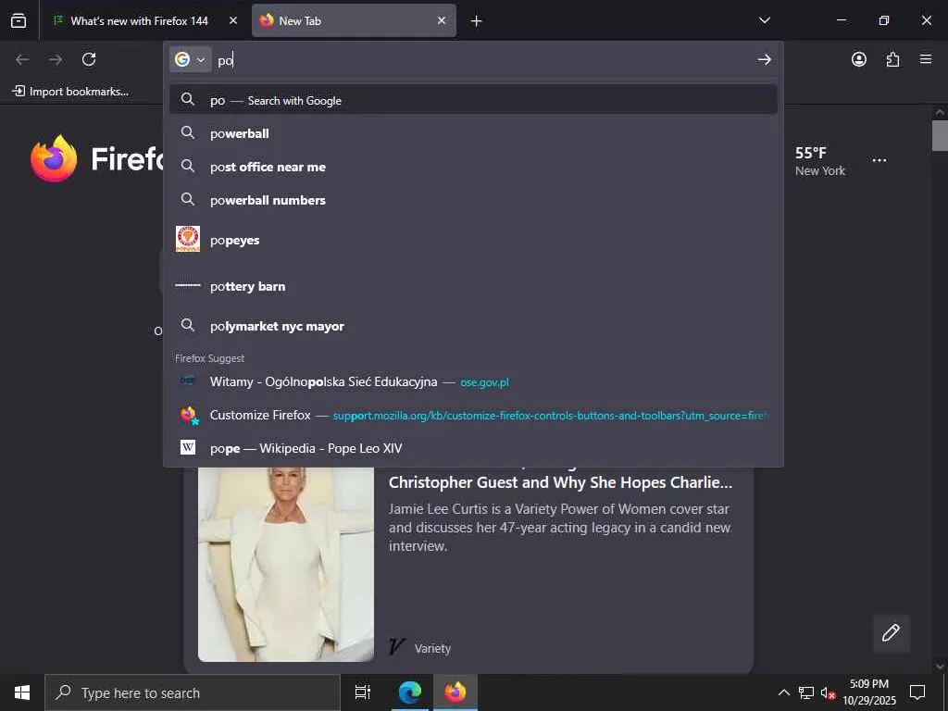Click in the address bar text field

(x=483, y=60)
